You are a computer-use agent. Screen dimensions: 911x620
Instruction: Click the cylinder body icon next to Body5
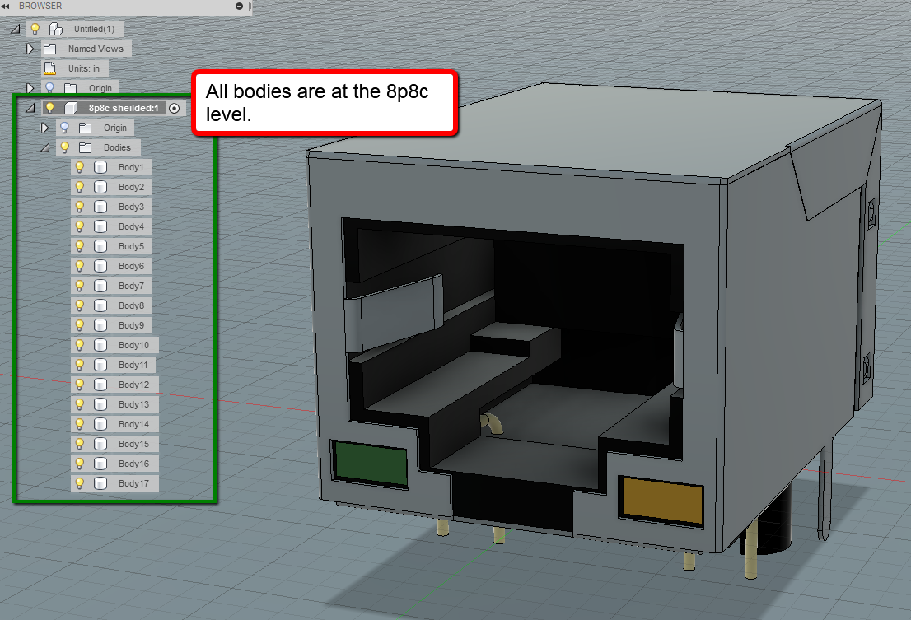pyautogui.click(x=100, y=245)
